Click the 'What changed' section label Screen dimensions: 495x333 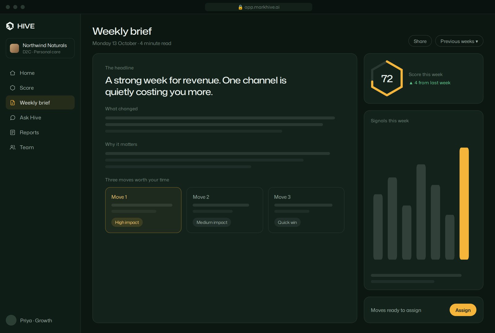click(x=121, y=109)
